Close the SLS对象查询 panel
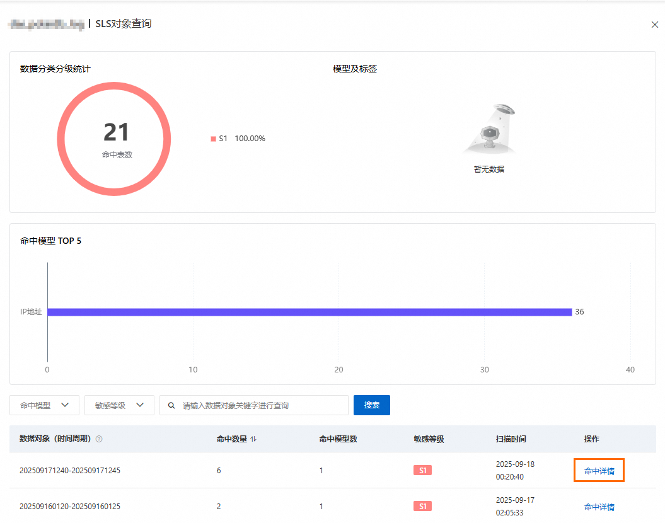Screen dimensions: 665x523 tap(654, 25)
